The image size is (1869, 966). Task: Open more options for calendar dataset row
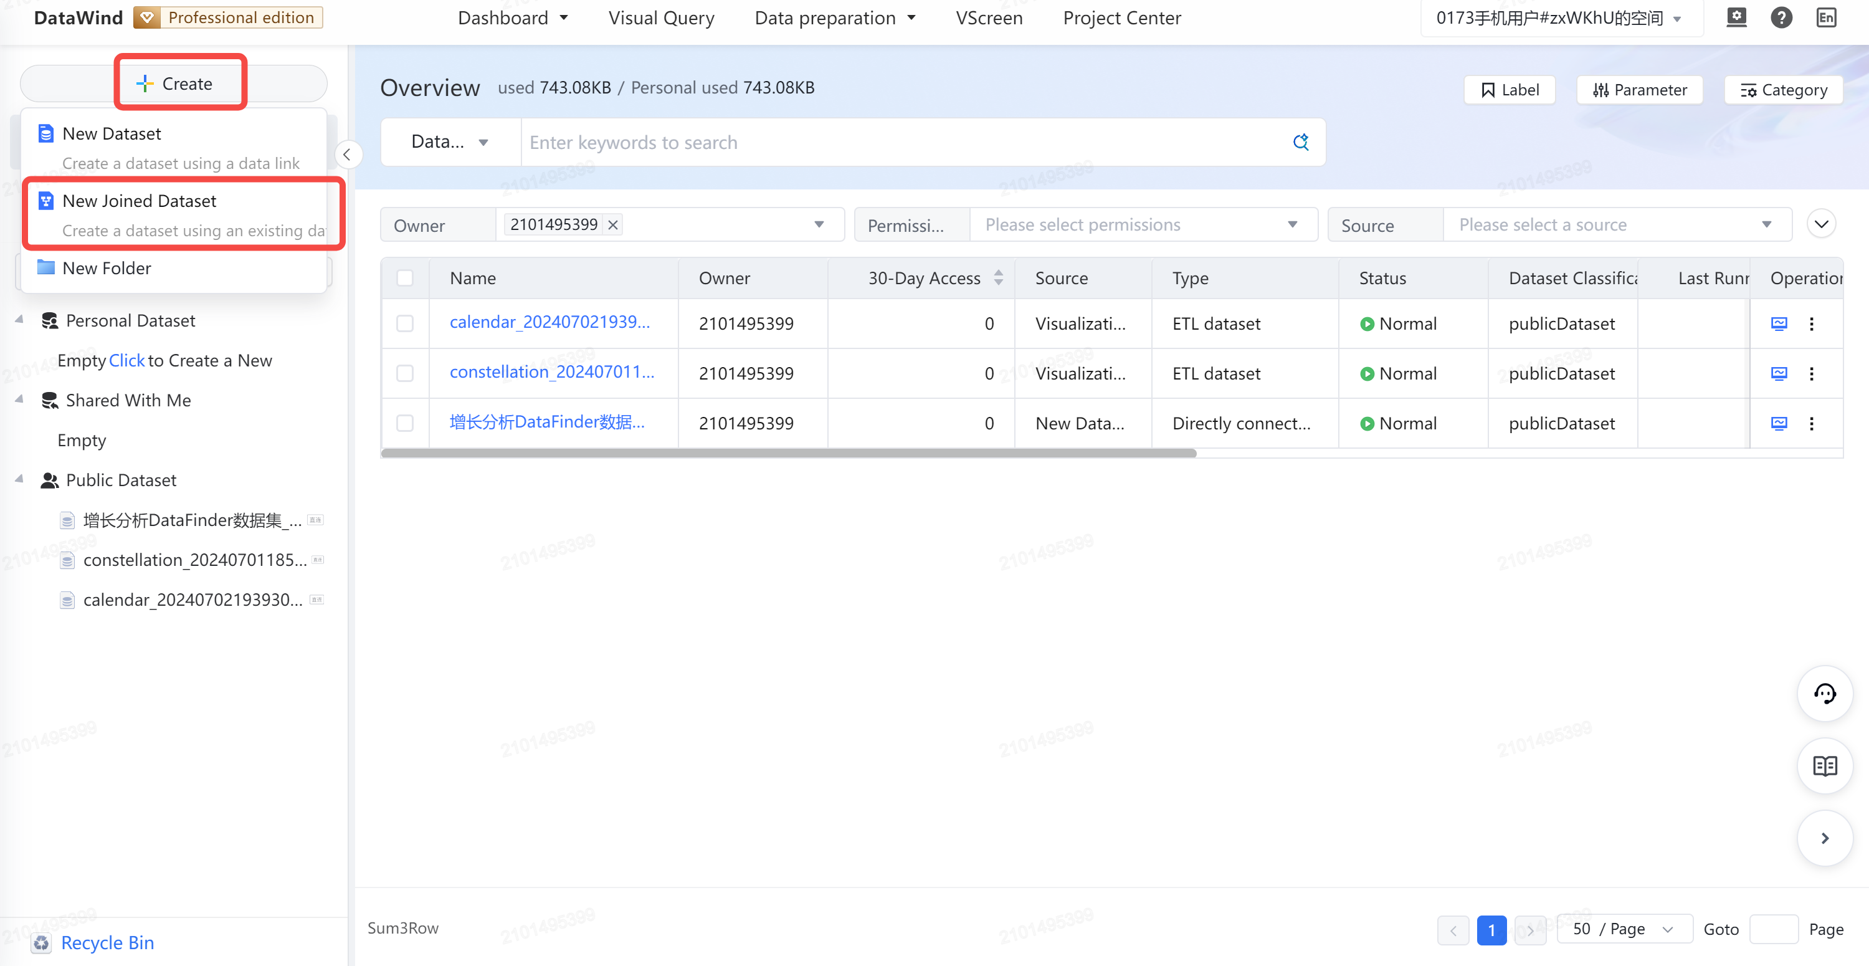1811,323
